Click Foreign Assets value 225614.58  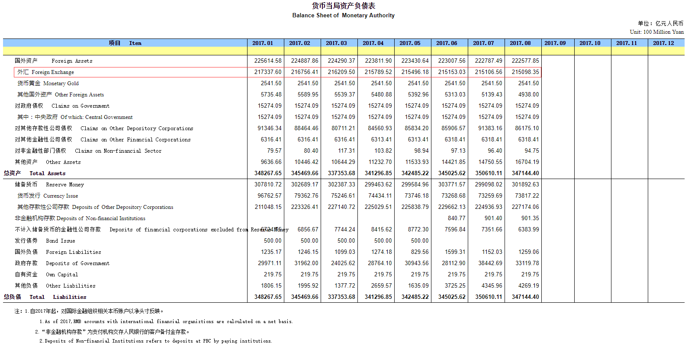[x=268, y=61]
